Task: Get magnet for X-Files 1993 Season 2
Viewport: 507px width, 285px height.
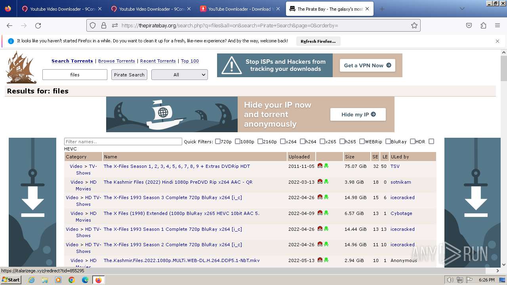Action: (320, 244)
